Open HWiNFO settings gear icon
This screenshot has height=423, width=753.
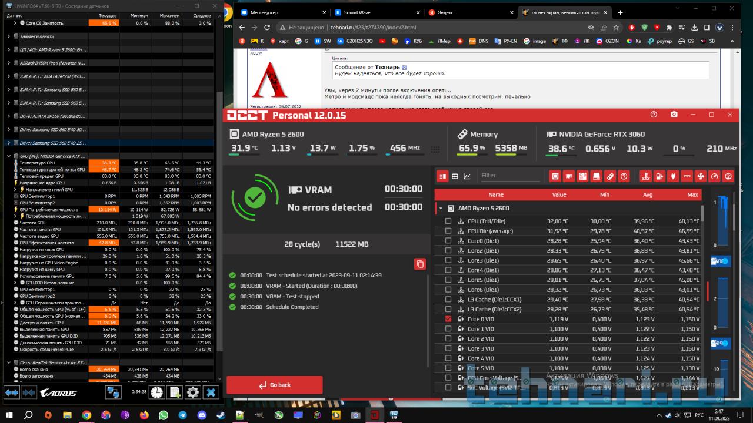click(193, 392)
